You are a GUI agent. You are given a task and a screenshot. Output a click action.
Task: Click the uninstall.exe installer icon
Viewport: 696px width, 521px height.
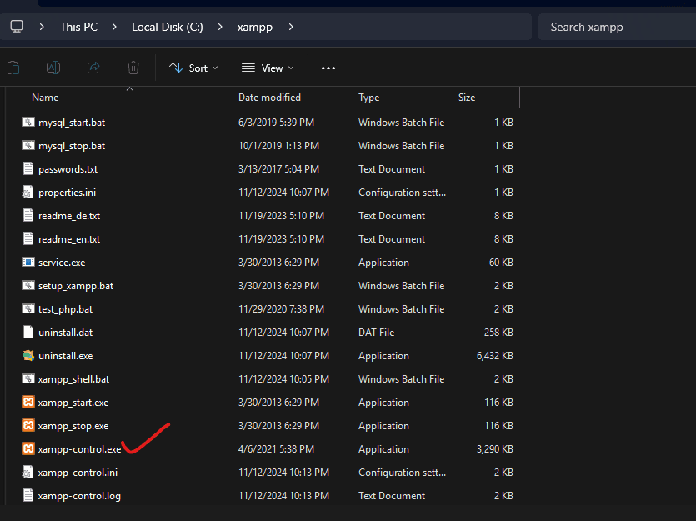[x=28, y=355]
